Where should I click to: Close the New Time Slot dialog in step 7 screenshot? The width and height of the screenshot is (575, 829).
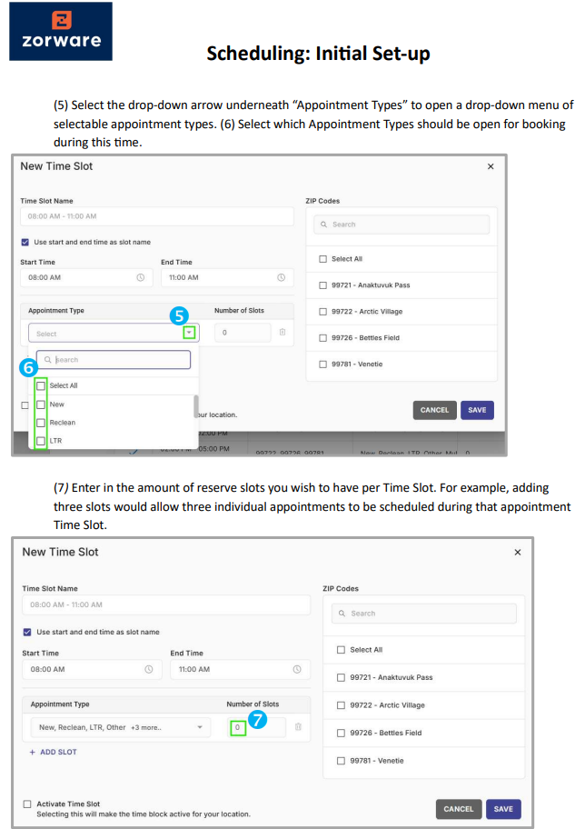(x=518, y=552)
